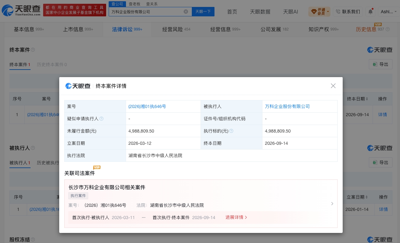Click background table case link (2026)湘01执646

coord(43,115)
